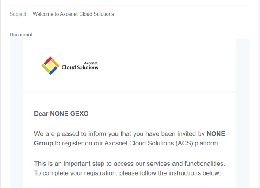Click the small 'Axosnet' text in the logo
Viewport: 260px width, 188px height.
[x=91, y=63]
